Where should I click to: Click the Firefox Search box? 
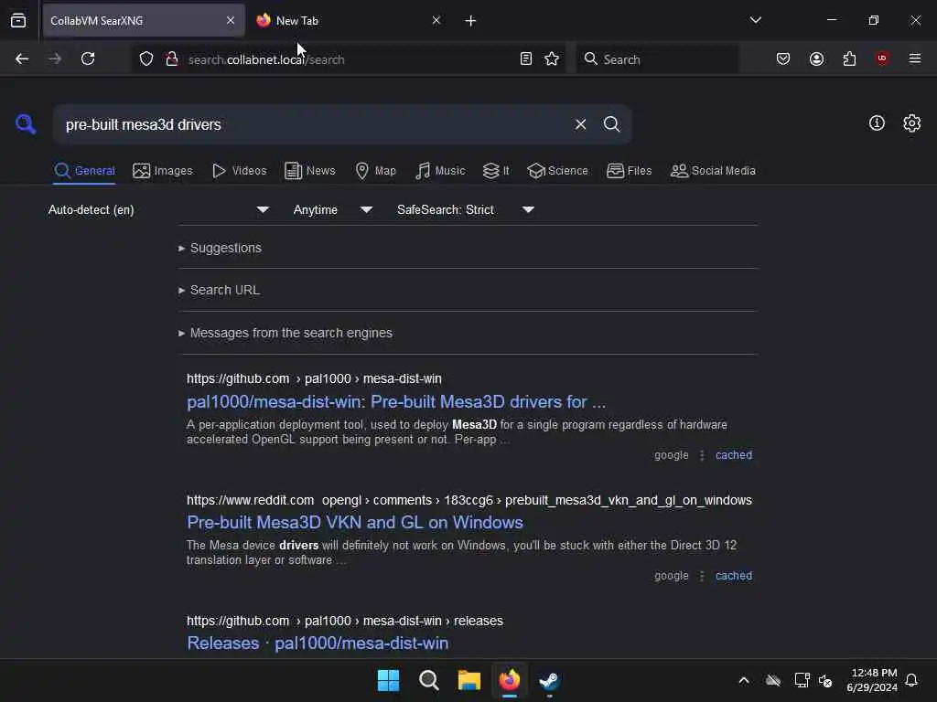tap(657, 59)
